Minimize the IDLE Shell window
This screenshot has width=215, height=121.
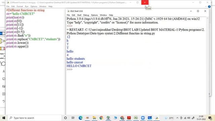[191, 11]
